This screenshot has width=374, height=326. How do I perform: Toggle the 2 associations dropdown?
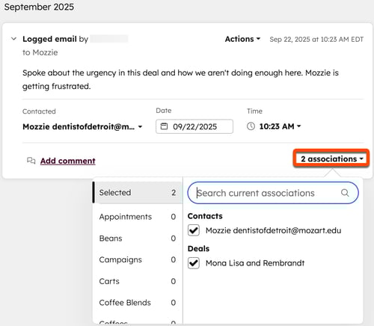coord(331,159)
